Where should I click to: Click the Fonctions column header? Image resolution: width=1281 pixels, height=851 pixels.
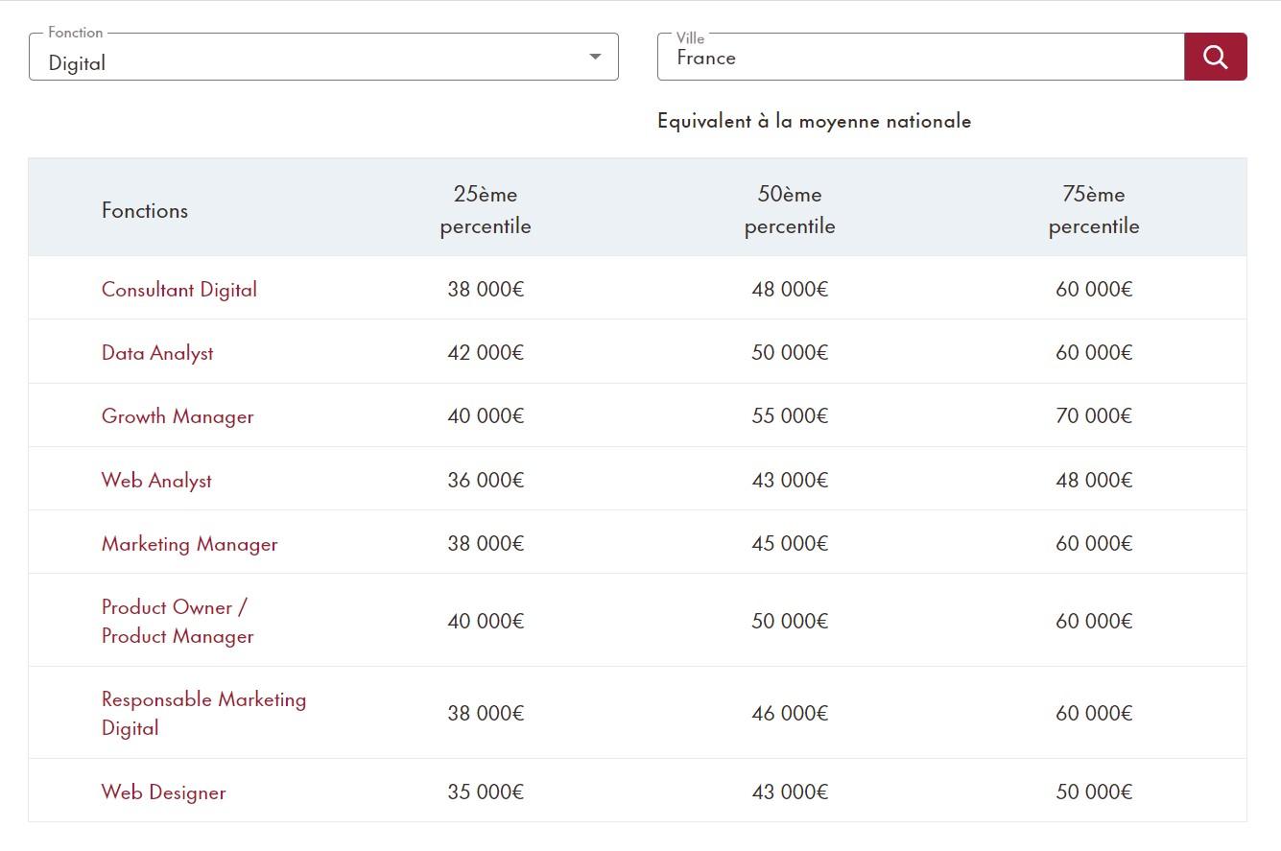click(x=145, y=210)
